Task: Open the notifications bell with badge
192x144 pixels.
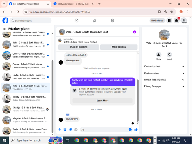Action: 177,20
